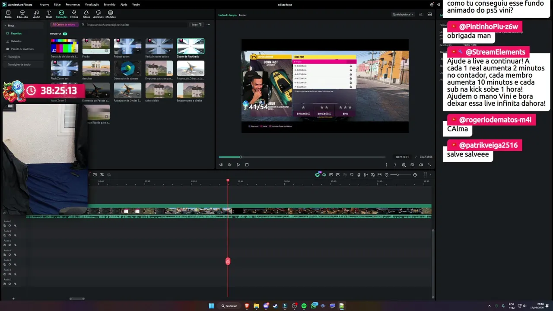Image resolution: width=553 pixels, height=311 pixels.
Task: Open the Arquivo menu
Action: point(44,4)
